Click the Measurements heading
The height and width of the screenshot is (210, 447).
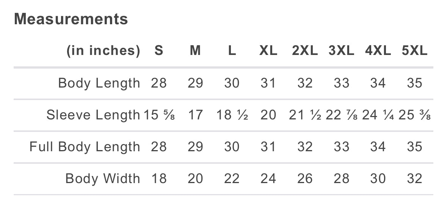pos(71,19)
